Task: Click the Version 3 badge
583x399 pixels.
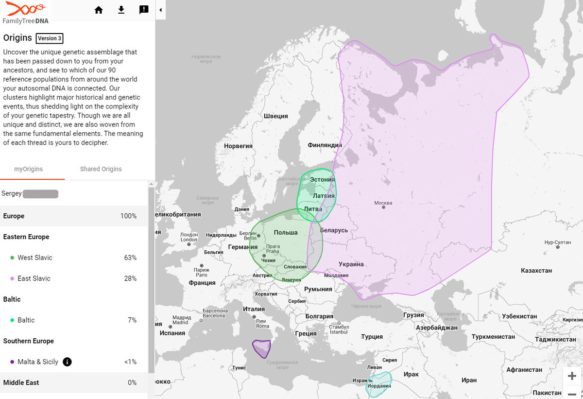Action: 50,38
